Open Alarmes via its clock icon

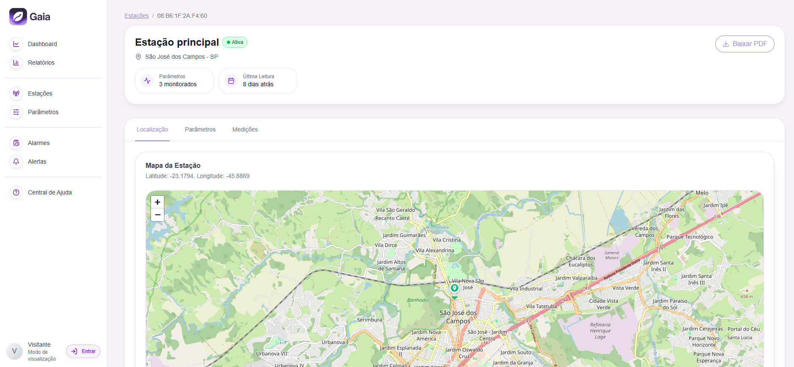[16, 143]
